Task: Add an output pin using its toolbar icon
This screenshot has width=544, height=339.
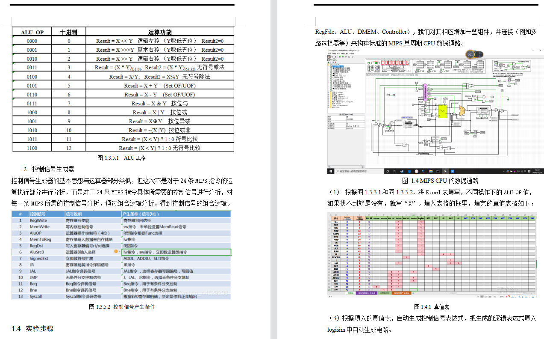Action: point(343,57)
